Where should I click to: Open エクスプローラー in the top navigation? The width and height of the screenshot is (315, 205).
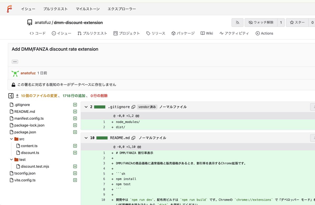[122, 9]
